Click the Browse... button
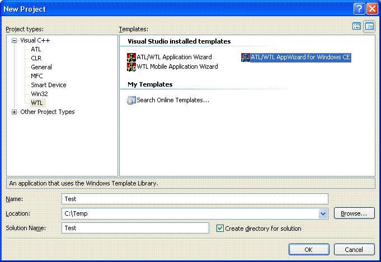381x262 pixels. [354, 213]
